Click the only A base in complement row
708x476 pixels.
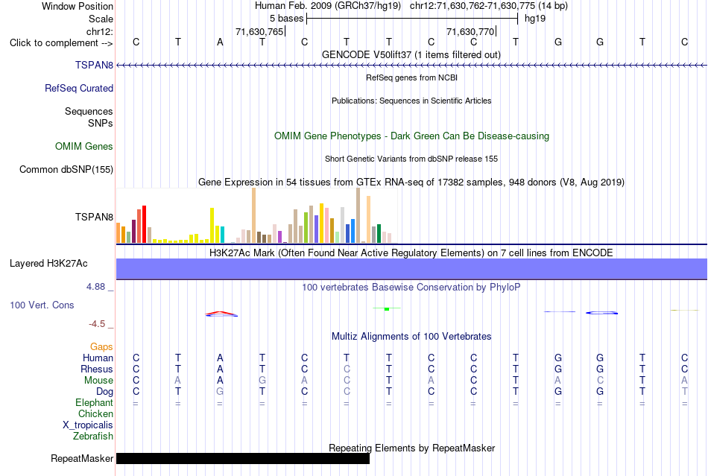click(220, 42)
